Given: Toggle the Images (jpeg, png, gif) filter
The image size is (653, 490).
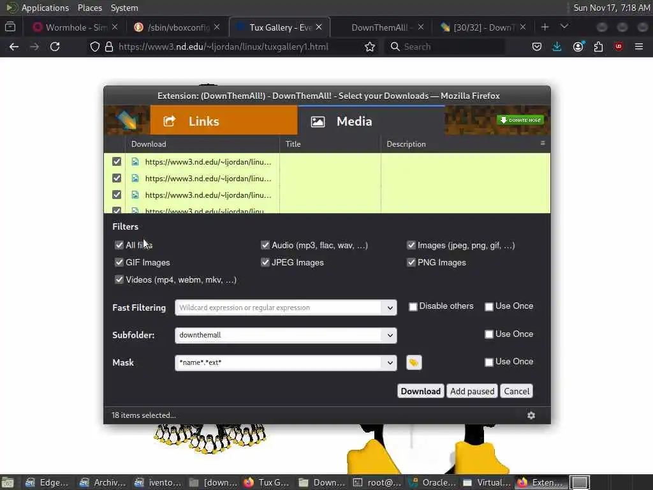Looking at the screenshot, I should coord(411,245).
